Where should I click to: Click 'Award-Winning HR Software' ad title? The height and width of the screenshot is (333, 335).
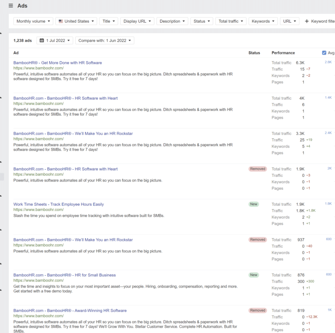(x=70, y=310)
